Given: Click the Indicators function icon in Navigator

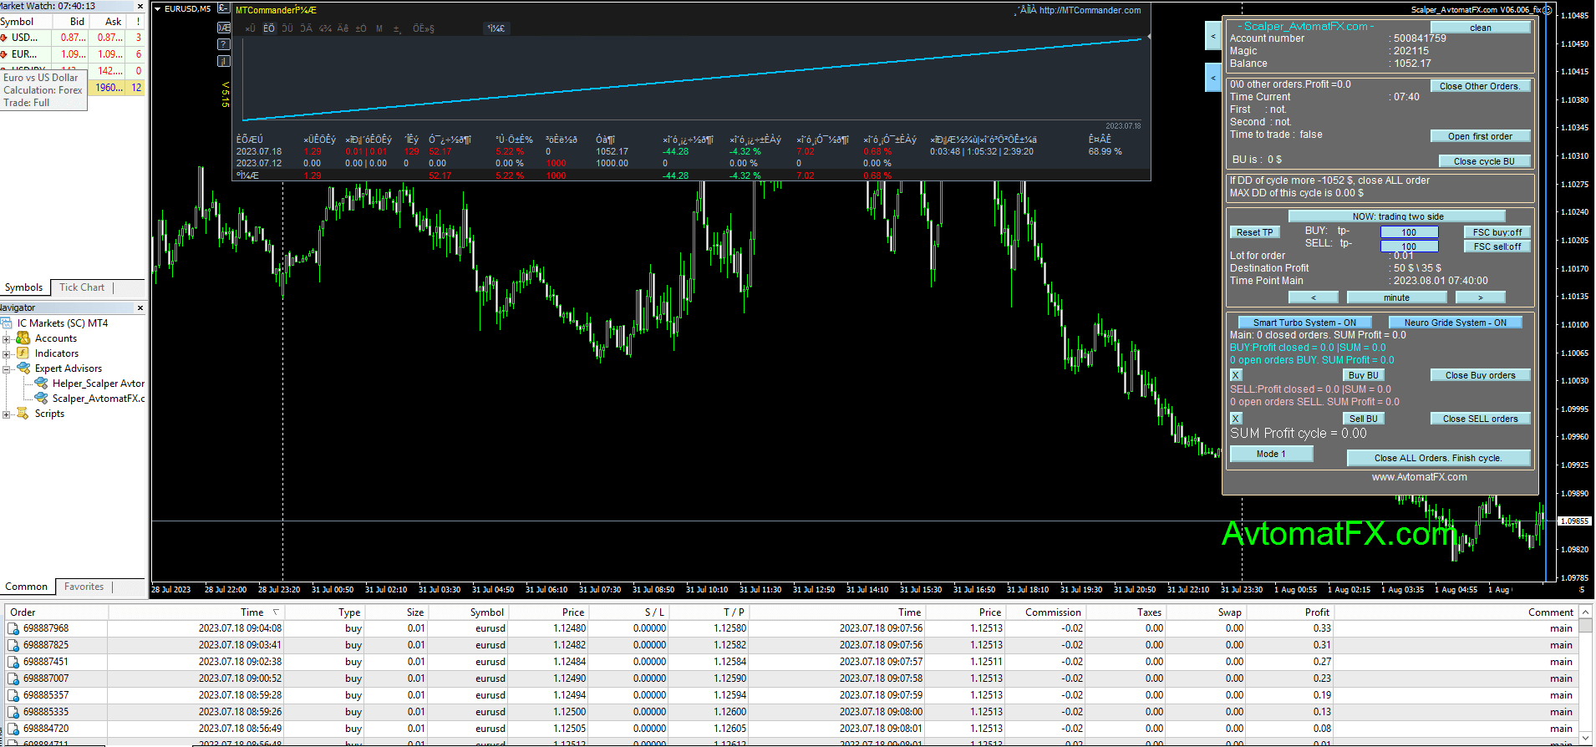Looking at the screenshot, I should [x=23, y=353].
